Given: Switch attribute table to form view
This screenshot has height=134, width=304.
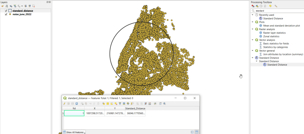Looking at the screenshot, I should tap(192, 132).
